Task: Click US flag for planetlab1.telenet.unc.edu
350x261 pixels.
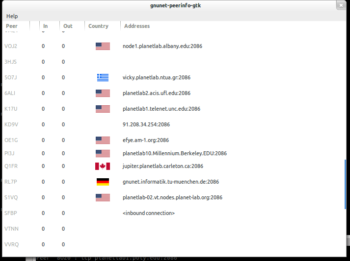Action: [103, 109]
